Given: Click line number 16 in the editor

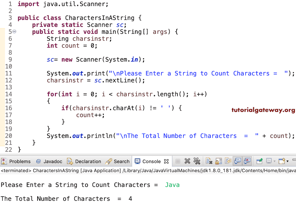Looking at the screenshot, I should [9, 108].
